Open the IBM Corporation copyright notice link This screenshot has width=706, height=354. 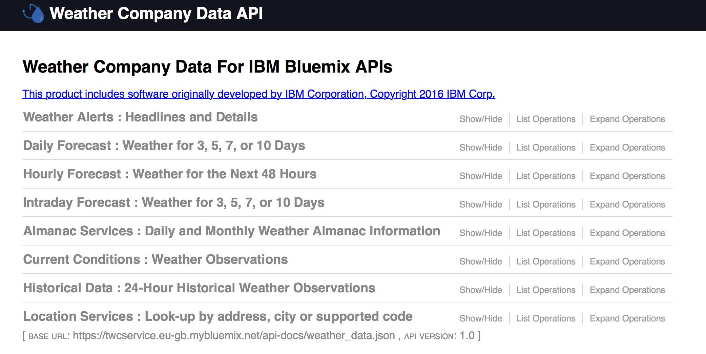pyautogui.click(x=259, y=94)
